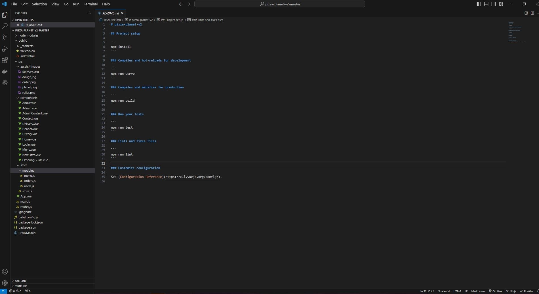Toggle the Primary Side Bar visibility
This screenshot has height=294, width=539.
point(479,4)
